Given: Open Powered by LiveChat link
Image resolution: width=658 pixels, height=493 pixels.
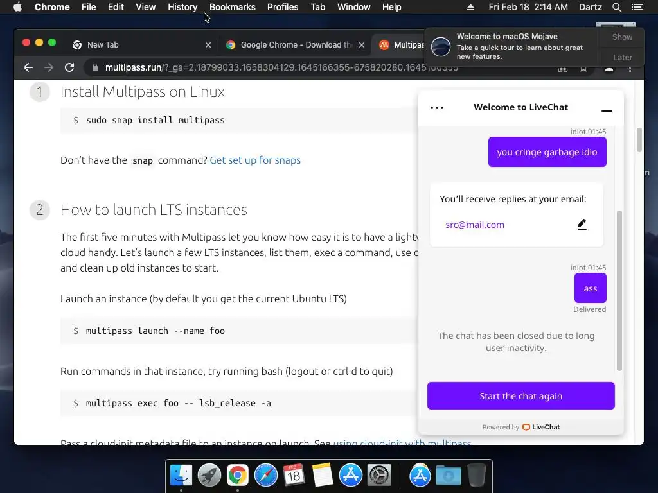Looking at the screenshot, I should coord(520,427).
